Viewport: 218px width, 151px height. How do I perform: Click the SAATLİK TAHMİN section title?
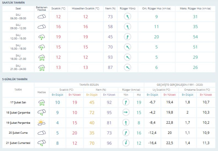(x=13, y=2)
